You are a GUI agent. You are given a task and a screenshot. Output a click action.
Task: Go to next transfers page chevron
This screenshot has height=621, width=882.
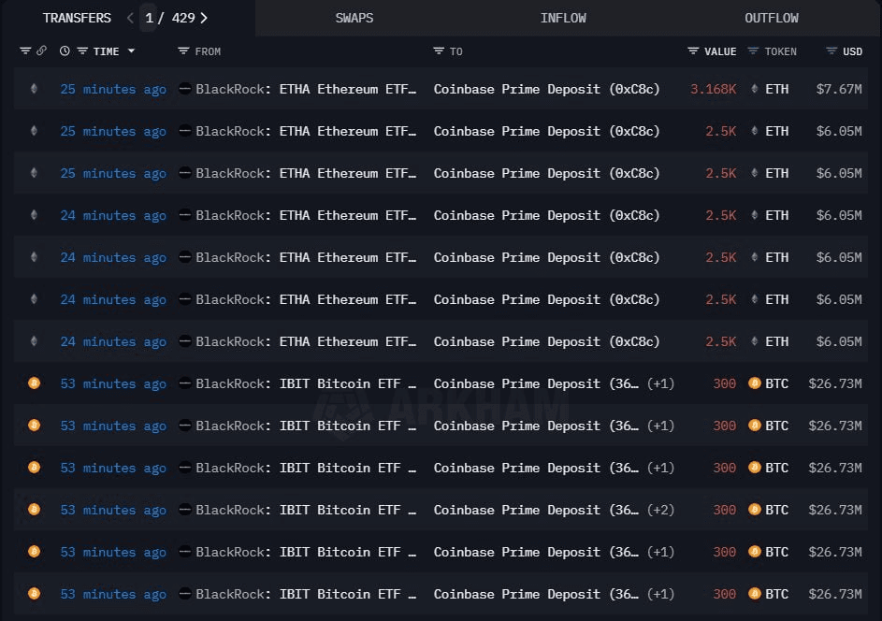point(204,18)
